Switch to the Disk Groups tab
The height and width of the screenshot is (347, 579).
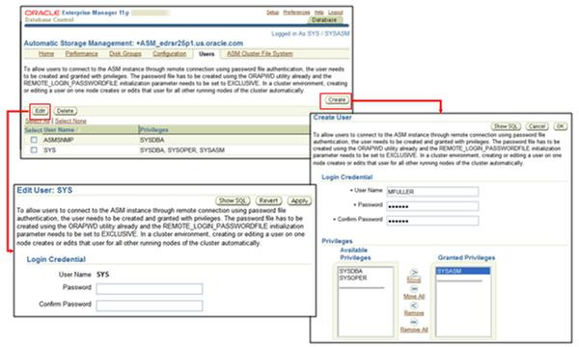125,54
